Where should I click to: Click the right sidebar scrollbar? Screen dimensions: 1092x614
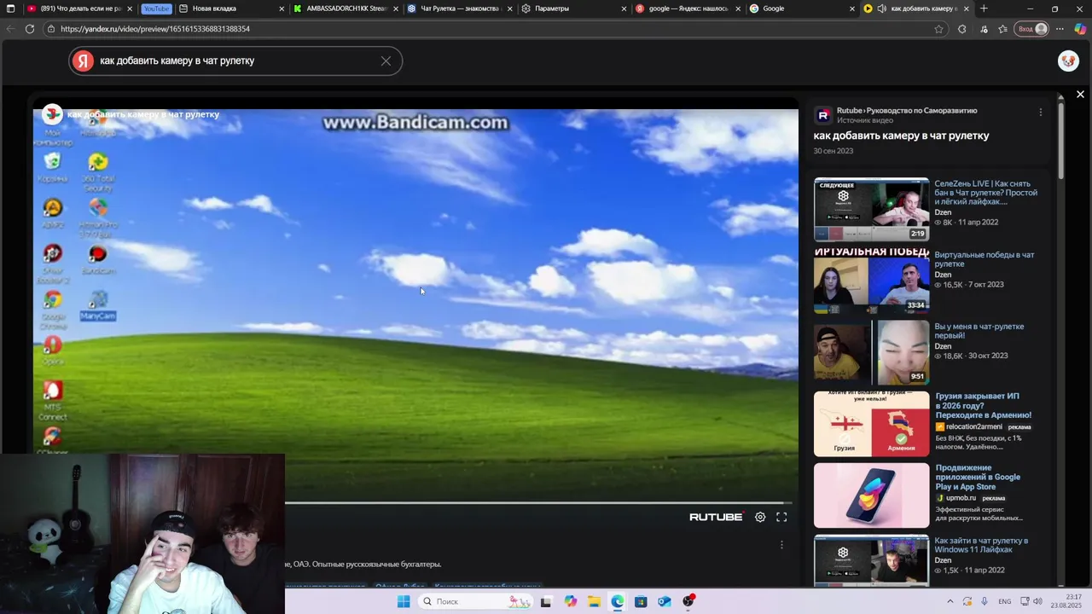pos(1061,141)
